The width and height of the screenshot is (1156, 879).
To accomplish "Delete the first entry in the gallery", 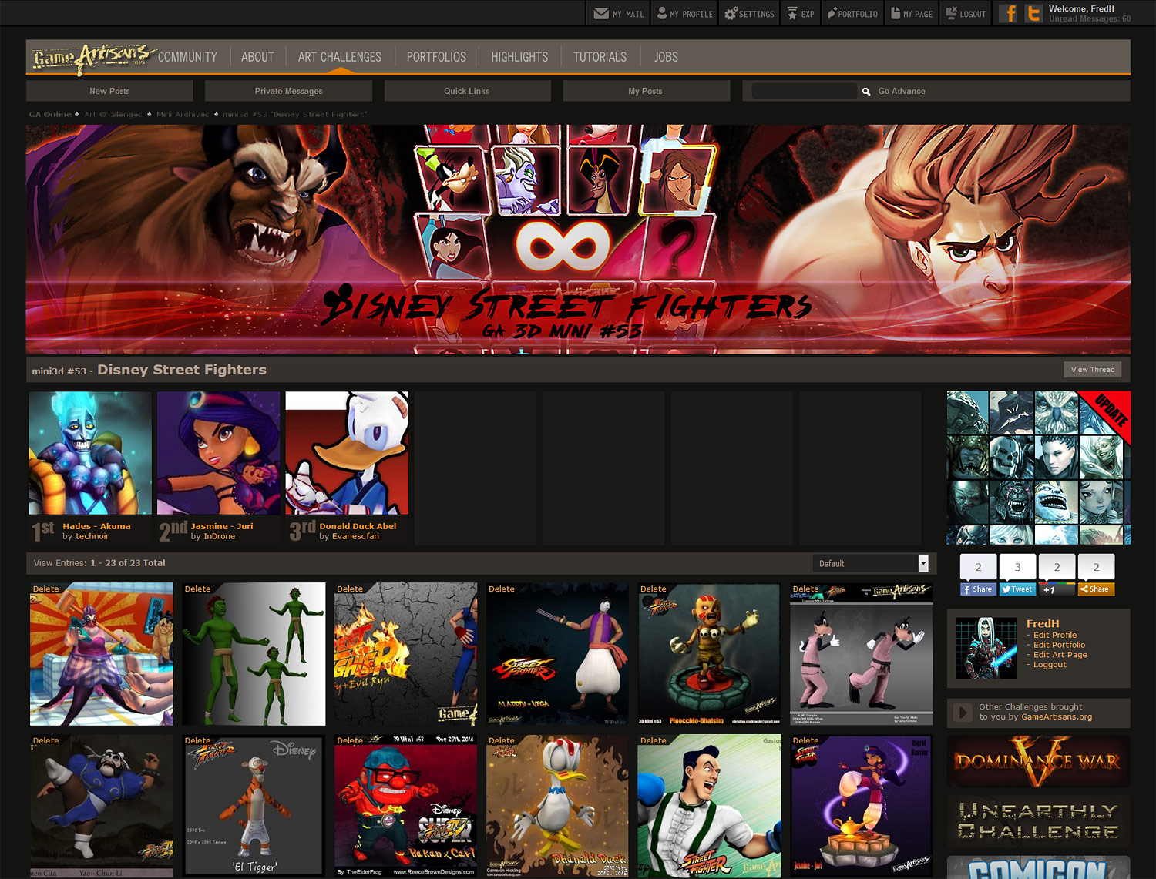I will click(x=45, y=589).
